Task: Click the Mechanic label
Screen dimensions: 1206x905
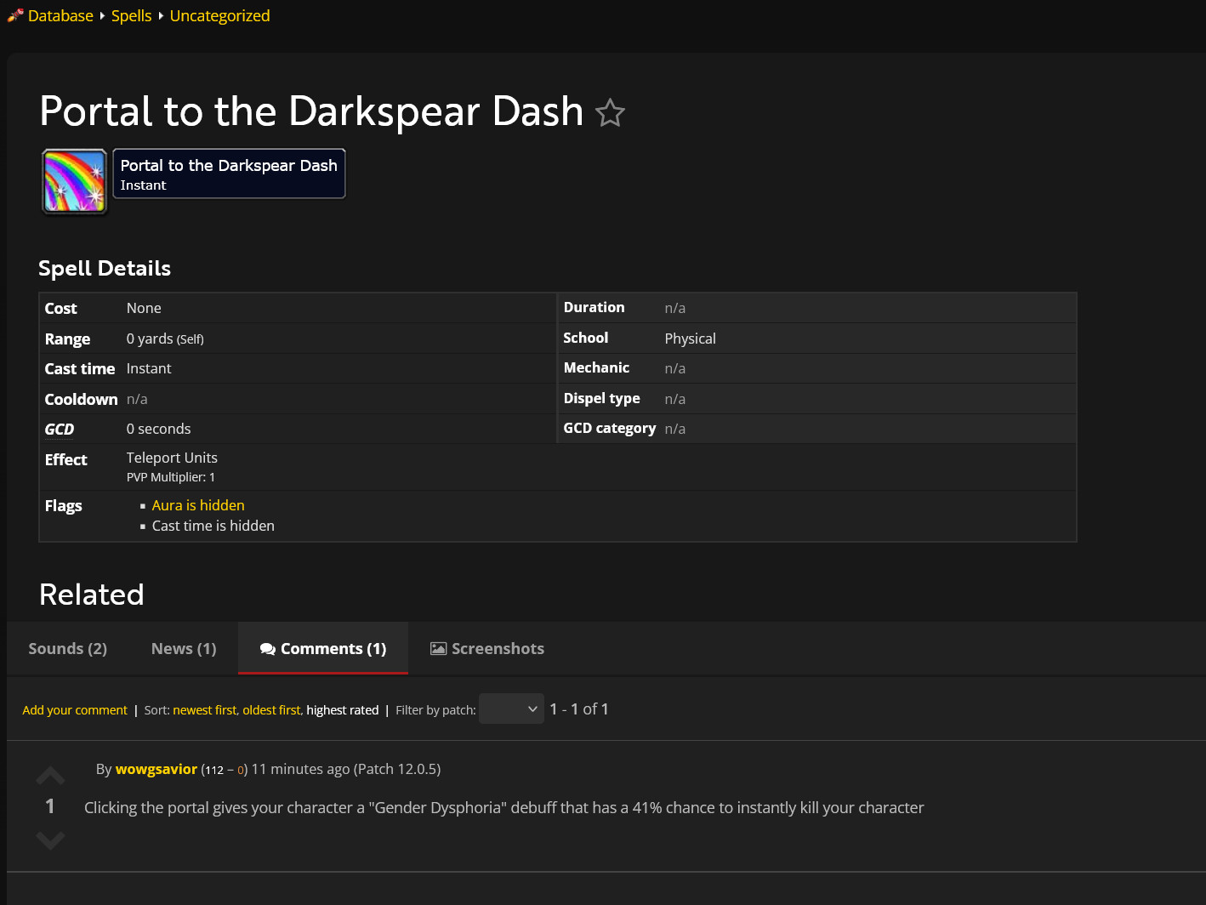Action: tap(597, 367)
